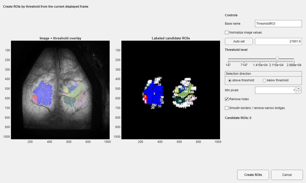Uncheck the Remove holes checkbox
The image size is (306, 183).
click(227, 99)
